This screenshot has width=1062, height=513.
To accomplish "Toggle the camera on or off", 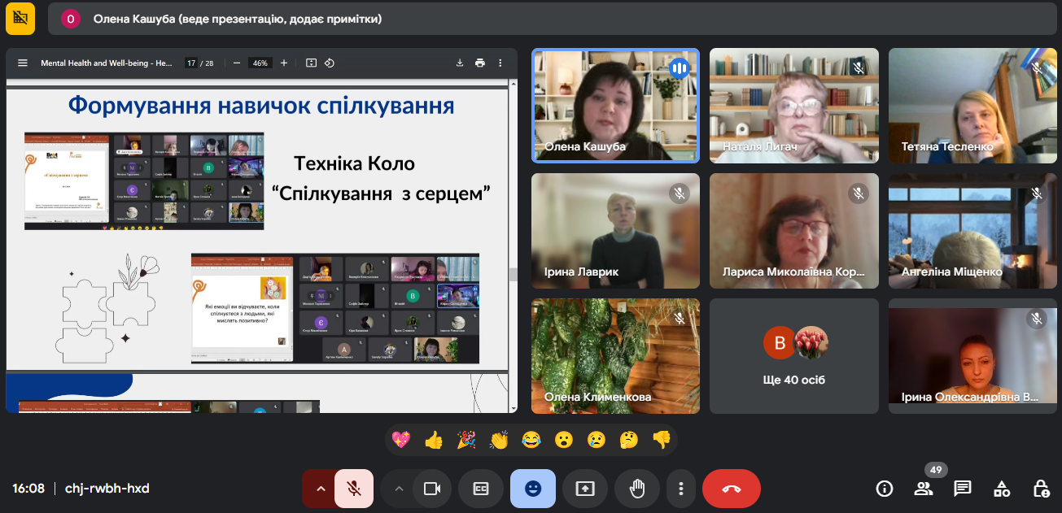I will click(432, 489).
